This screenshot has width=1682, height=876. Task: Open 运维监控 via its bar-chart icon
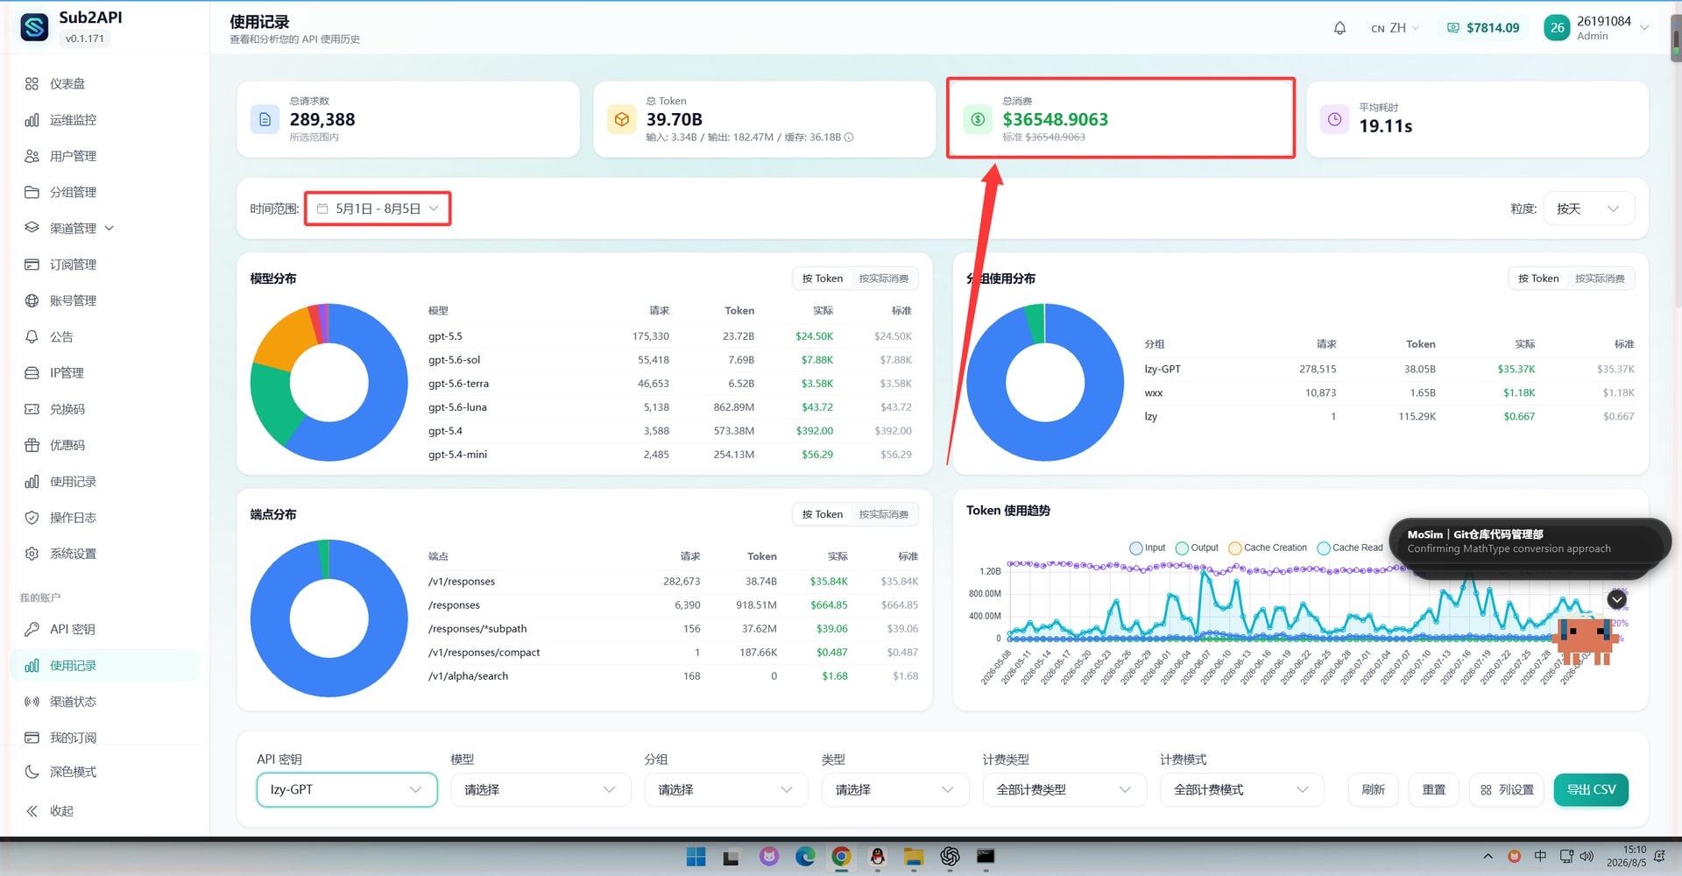(32, 120)
